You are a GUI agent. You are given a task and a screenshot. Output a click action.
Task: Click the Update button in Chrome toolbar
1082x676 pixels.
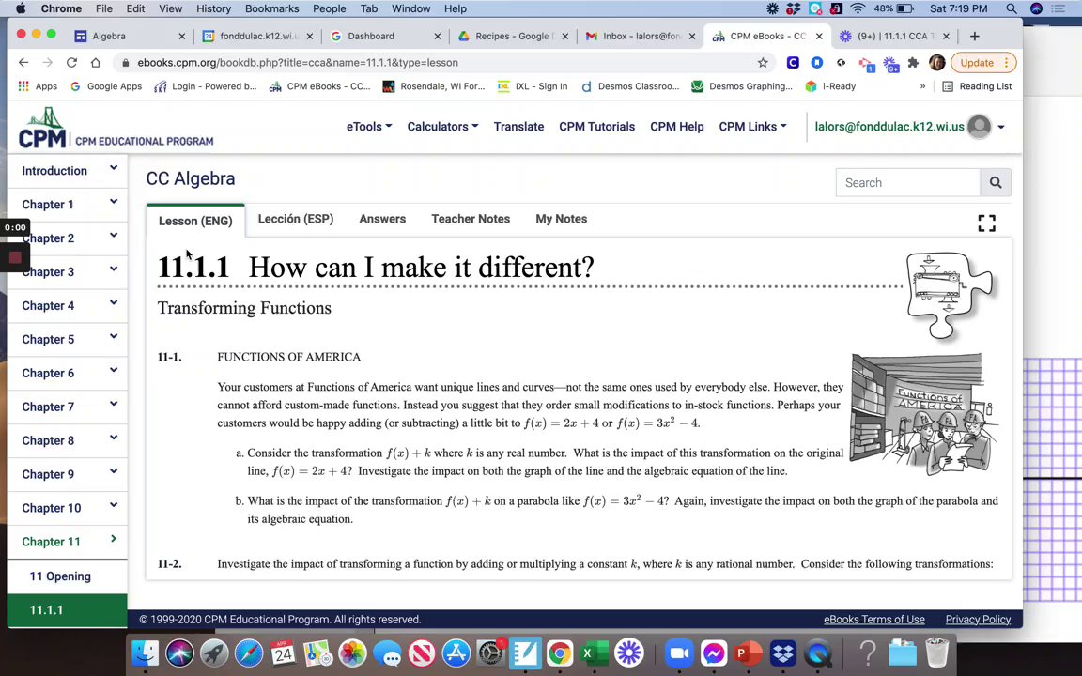(983, 62)
